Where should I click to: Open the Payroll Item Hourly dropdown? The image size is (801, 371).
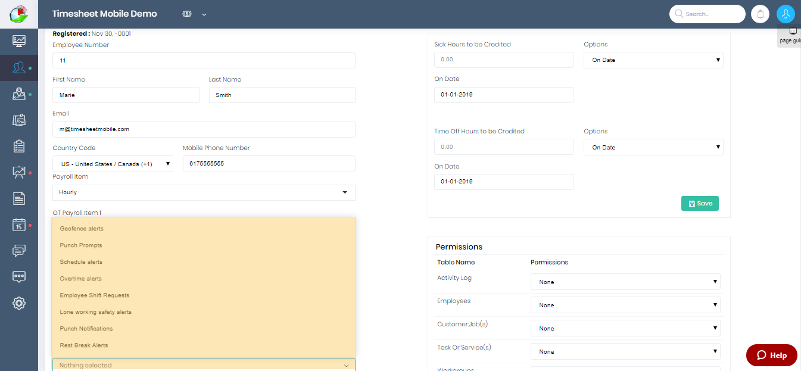(x=204, y=192)
